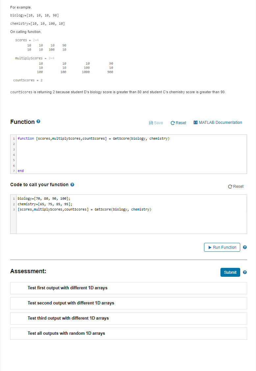256x371 pixels.
Task: Click the play triangle icon on Run Function
Action: (x=210, y=247)
